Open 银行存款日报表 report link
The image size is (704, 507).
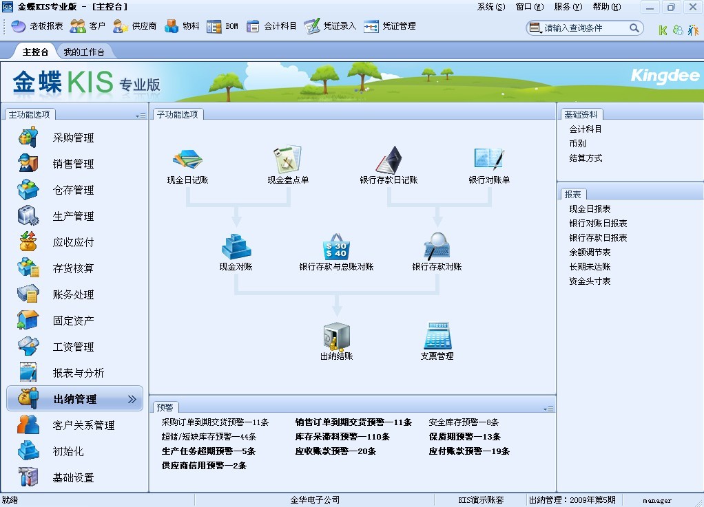(598, 237)
